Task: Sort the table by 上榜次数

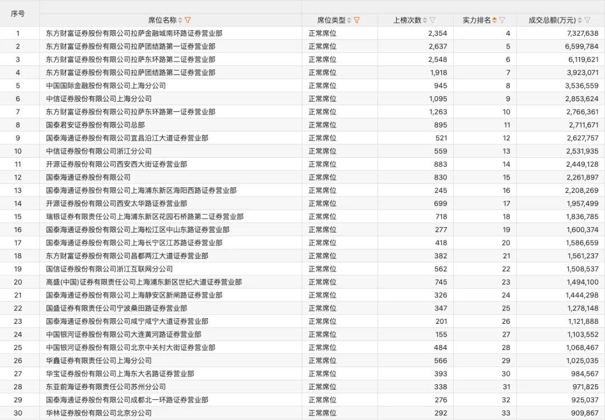Action: [x=425, y=20]
